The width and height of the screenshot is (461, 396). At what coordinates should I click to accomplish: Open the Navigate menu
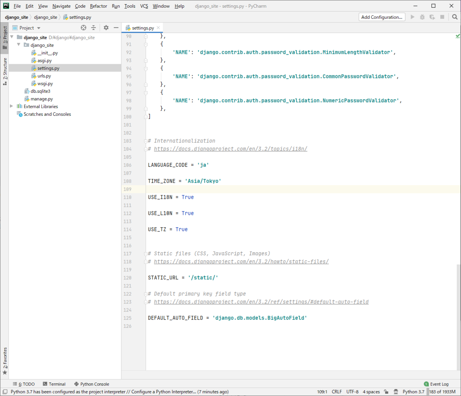coord(61,6)
